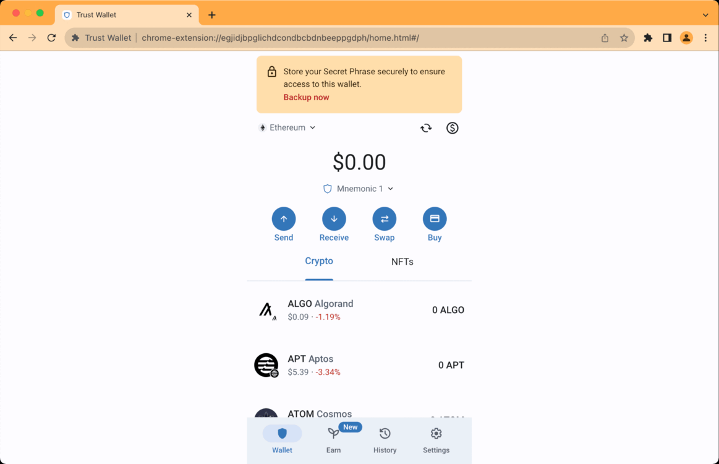
Task: Click the Aptos token logo
Action: 266,366
